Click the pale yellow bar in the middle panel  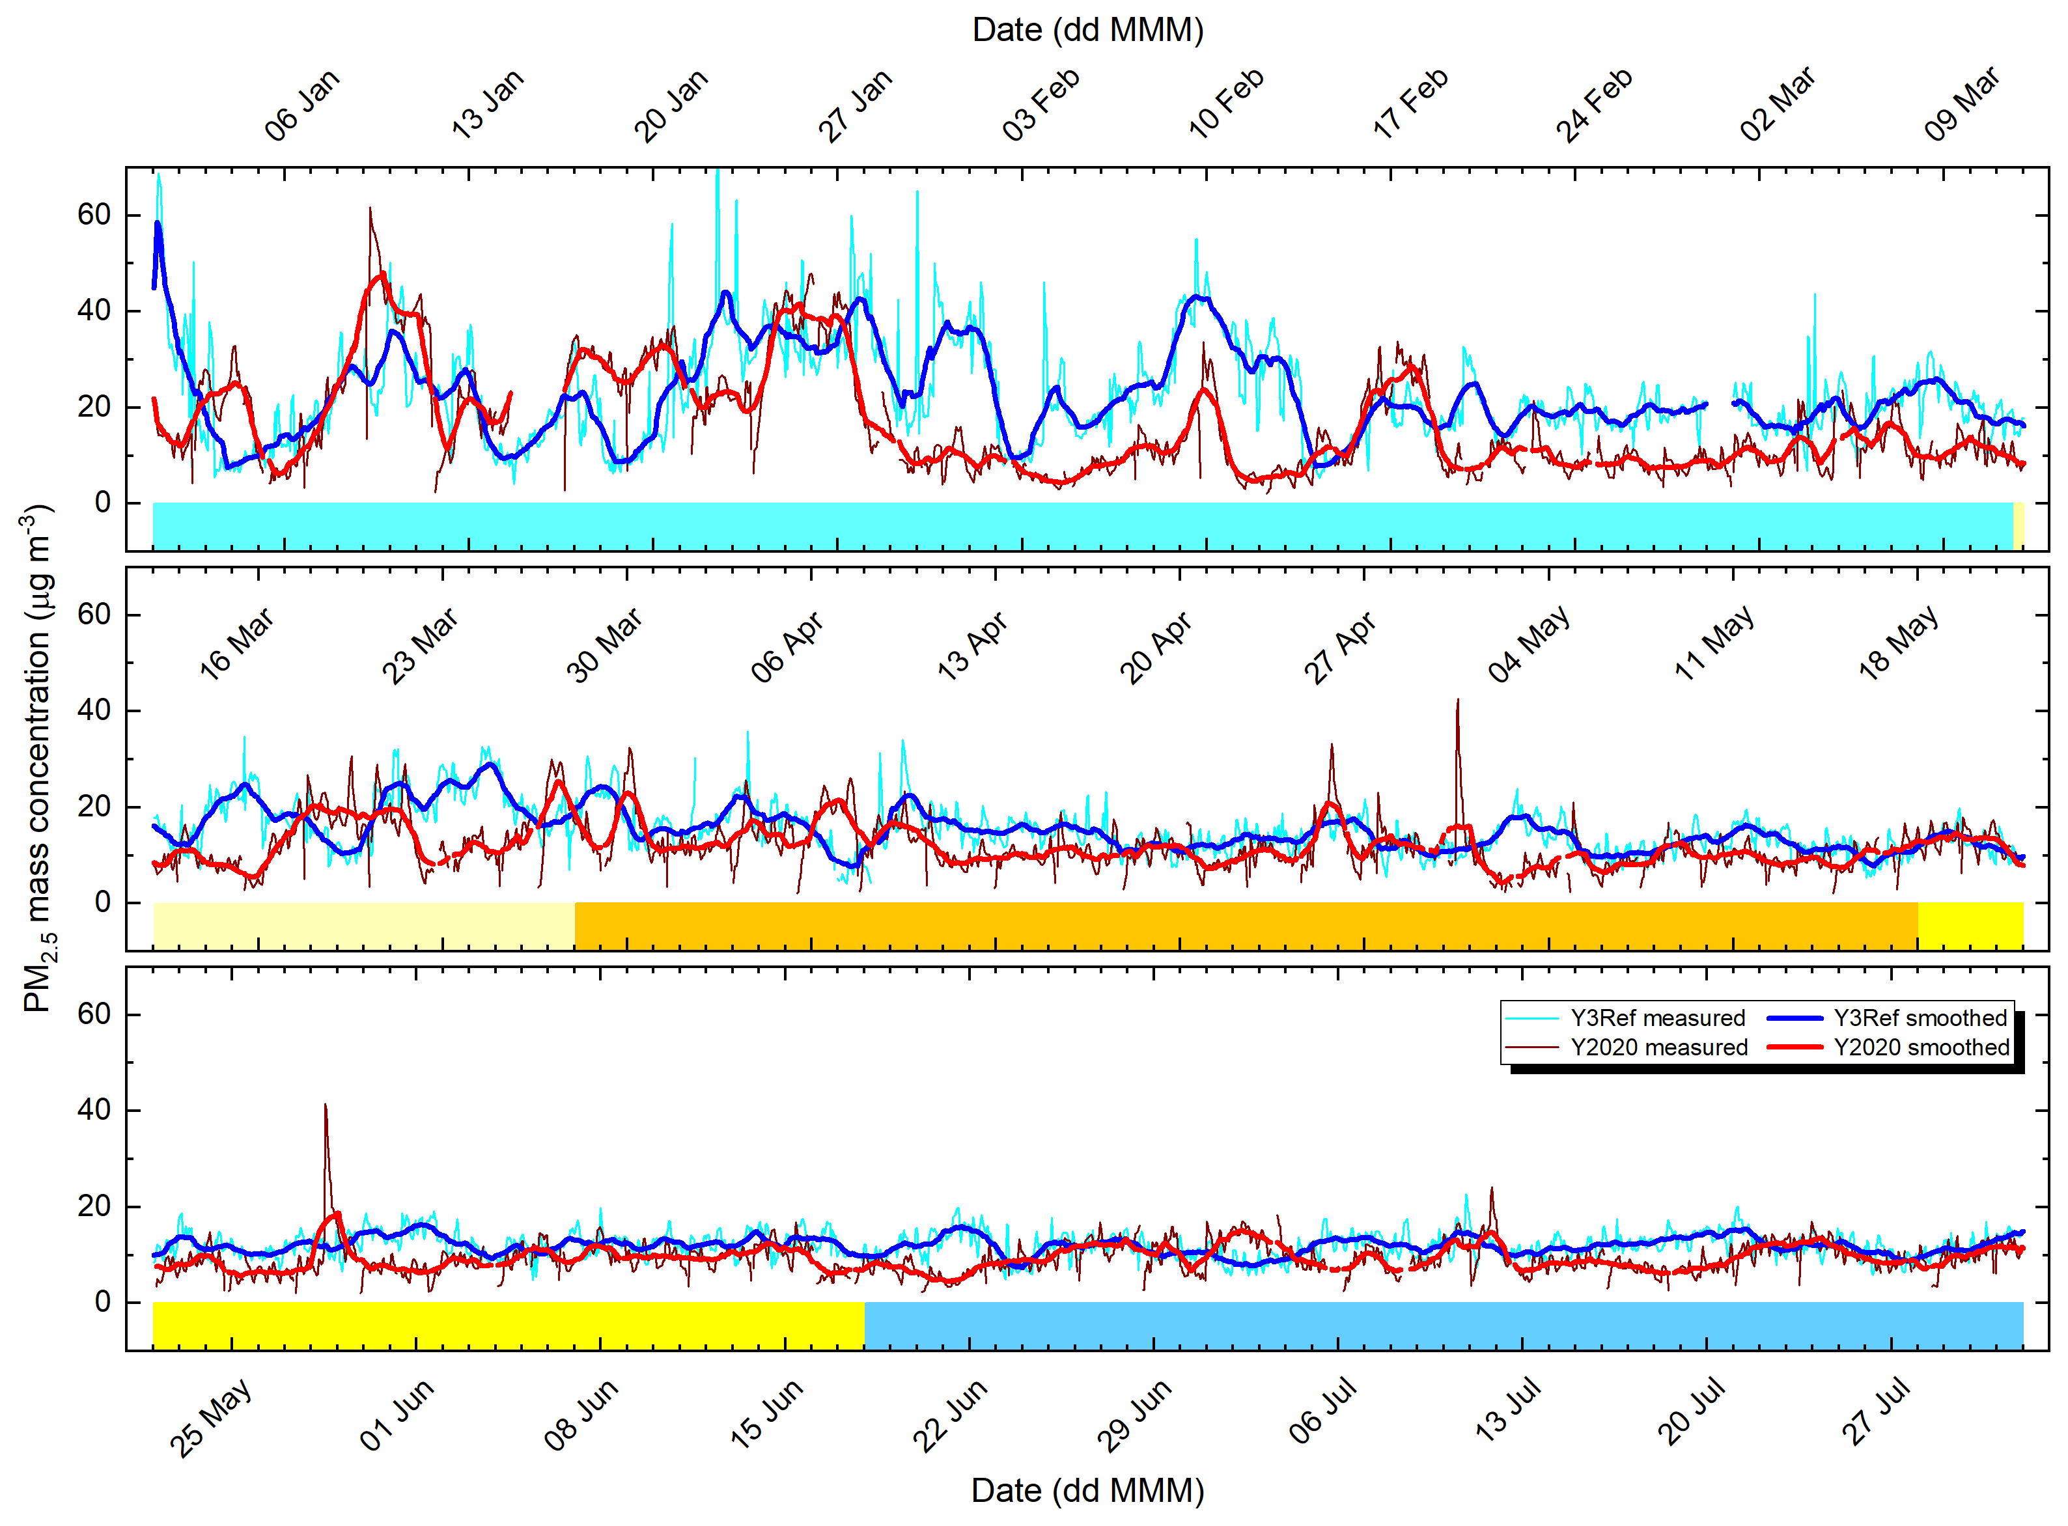(x=363, y=926)
